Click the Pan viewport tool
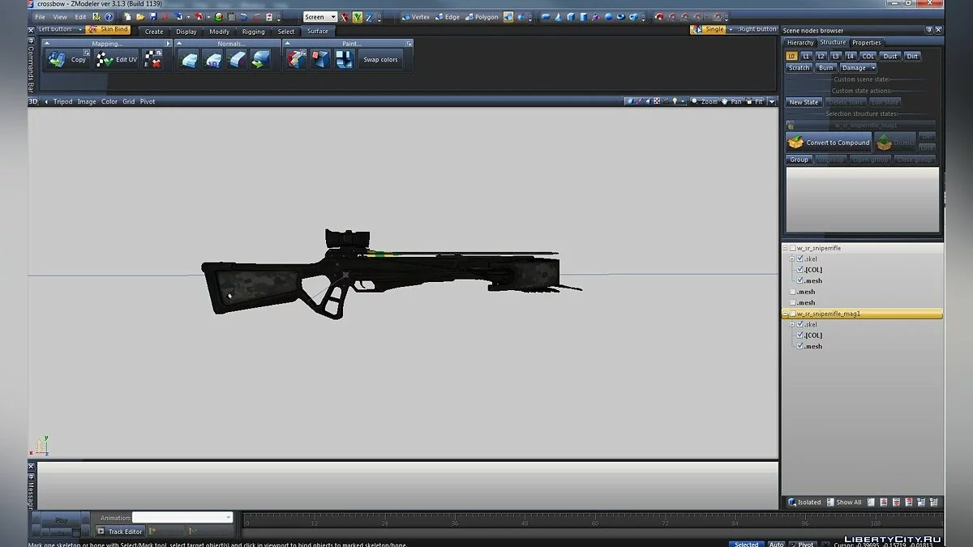The height and width of the screenshot is (547, 973). 734,101
